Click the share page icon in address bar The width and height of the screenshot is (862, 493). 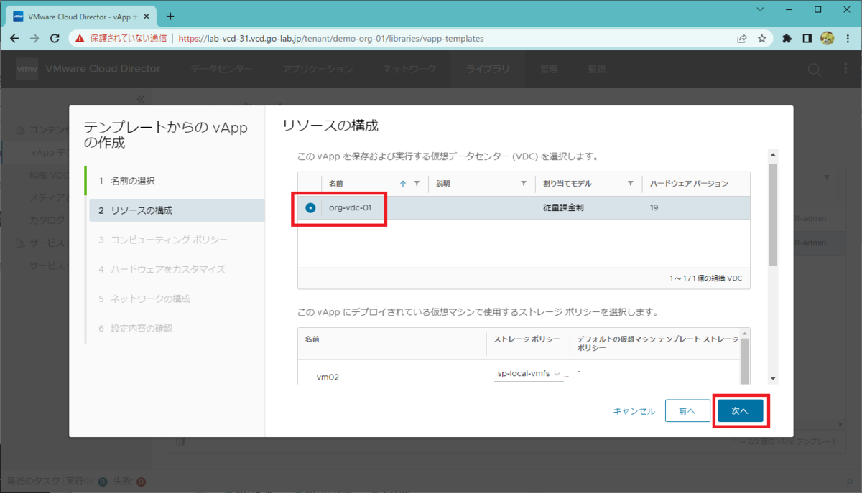(741, 39)
